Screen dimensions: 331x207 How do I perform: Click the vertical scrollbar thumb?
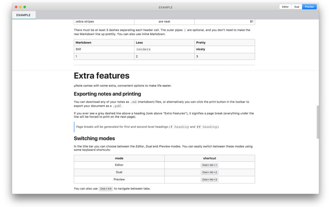[x=318, y=122]
